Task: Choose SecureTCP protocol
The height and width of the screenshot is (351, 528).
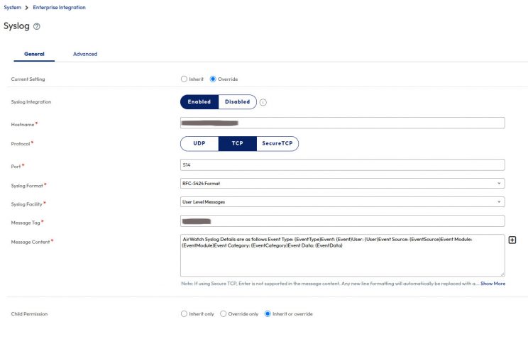Action: tap(277, 143)
